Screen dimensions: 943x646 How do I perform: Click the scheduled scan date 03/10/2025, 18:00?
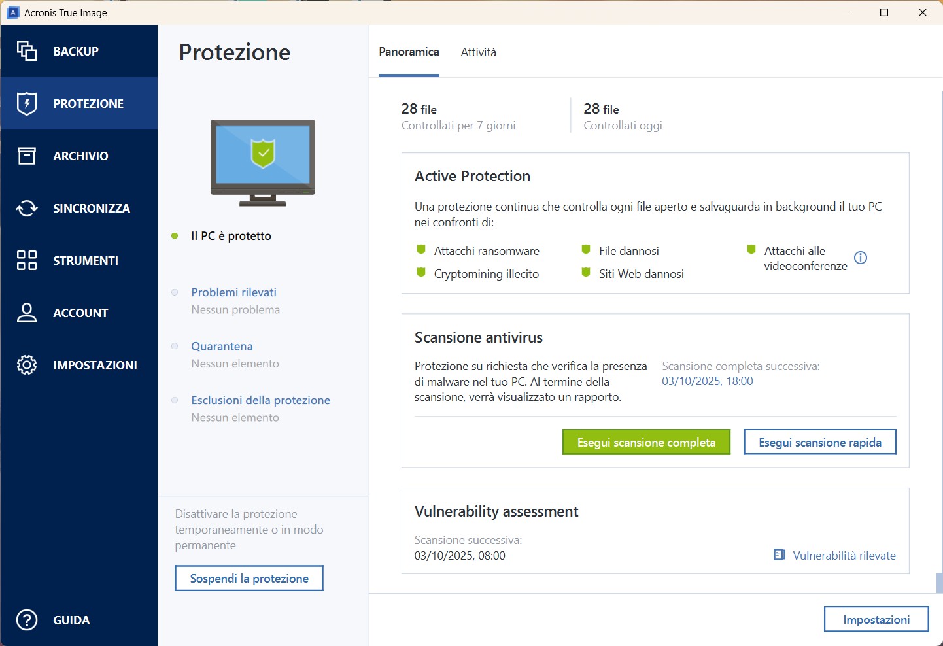707,381
